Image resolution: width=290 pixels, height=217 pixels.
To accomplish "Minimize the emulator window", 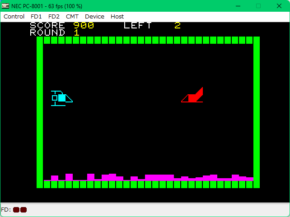I will 237,6.
